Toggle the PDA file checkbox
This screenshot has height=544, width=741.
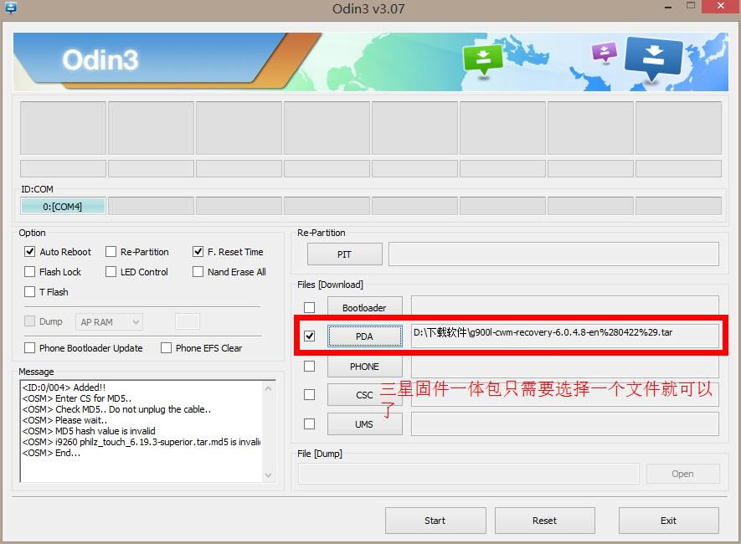[x=310, y=336]
